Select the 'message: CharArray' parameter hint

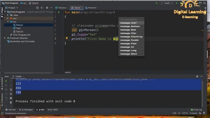pyautogui.click(x=131, y=37)
